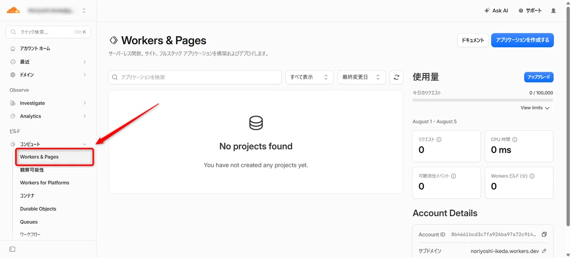Viewport: 571px width, 258px height.
Task: Open the user profile icon
Action: 553,10
